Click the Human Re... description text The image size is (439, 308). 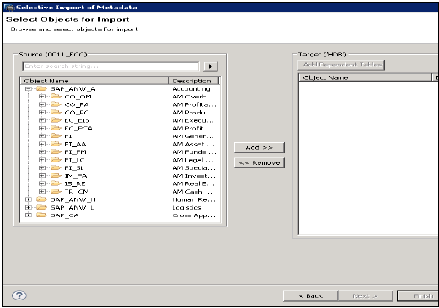[x=194, y=199]
